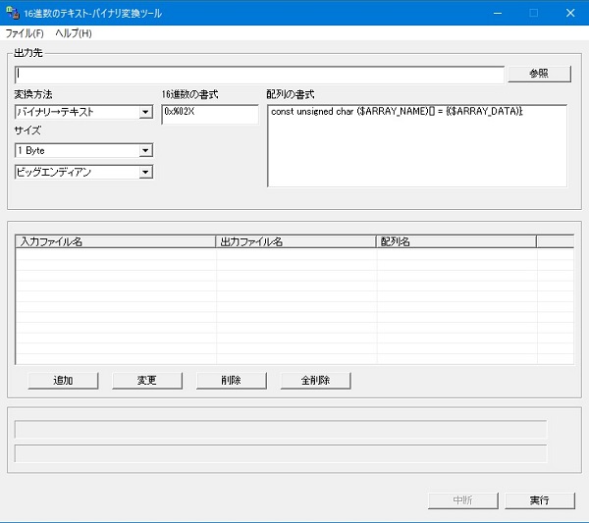The width and height of the screenshot is (589, 523).
Task: Close the conversion tool window
Action: tap(570, 13)
